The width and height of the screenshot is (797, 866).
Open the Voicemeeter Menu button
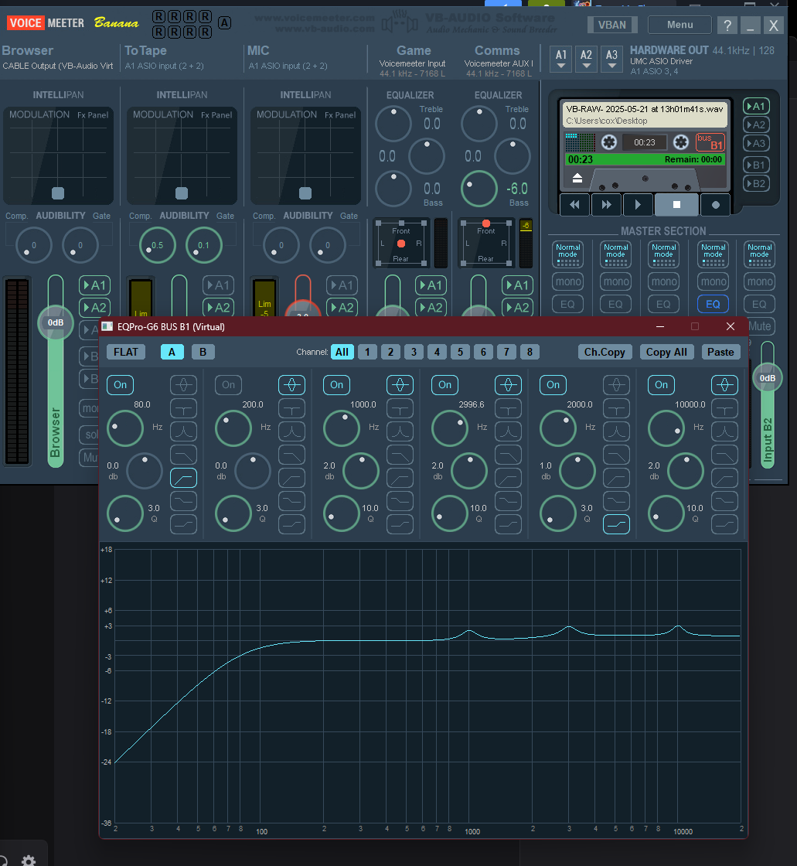(x=679, y=25)
